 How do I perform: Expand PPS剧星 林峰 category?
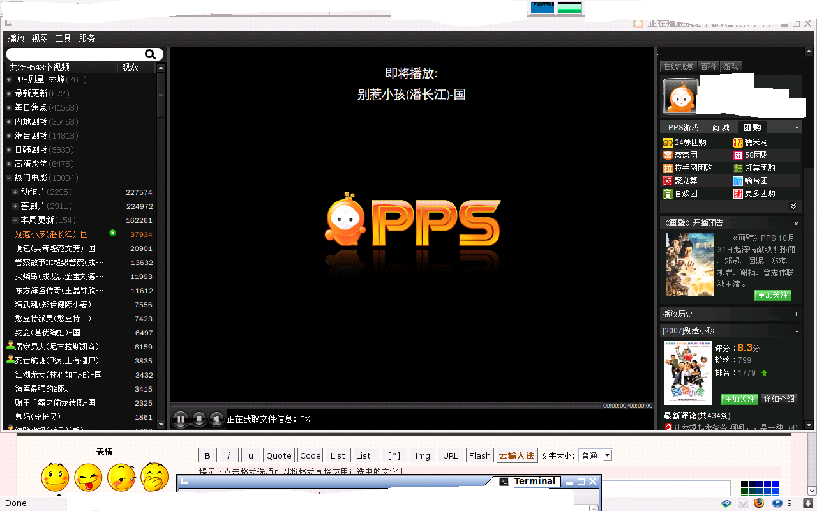(9, 80)
